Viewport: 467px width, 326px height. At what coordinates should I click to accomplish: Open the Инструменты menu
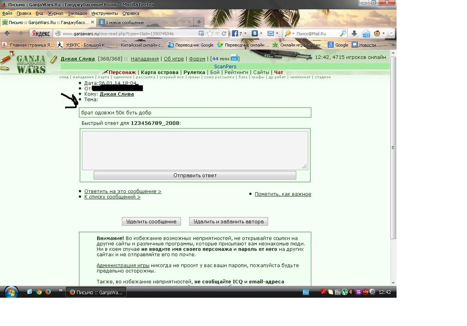(x=104, y=13)
